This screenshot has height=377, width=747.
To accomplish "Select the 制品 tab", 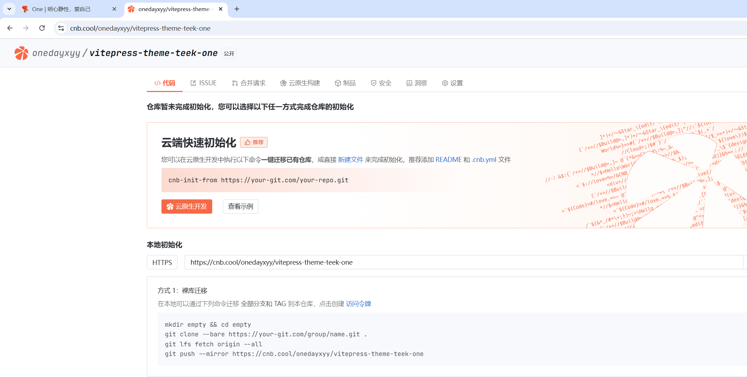I will point(345,83).
